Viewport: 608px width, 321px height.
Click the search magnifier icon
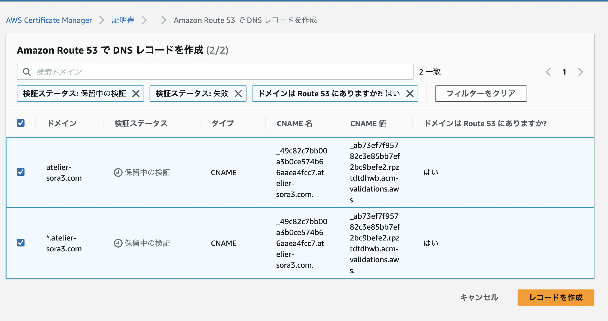(27, 72)
